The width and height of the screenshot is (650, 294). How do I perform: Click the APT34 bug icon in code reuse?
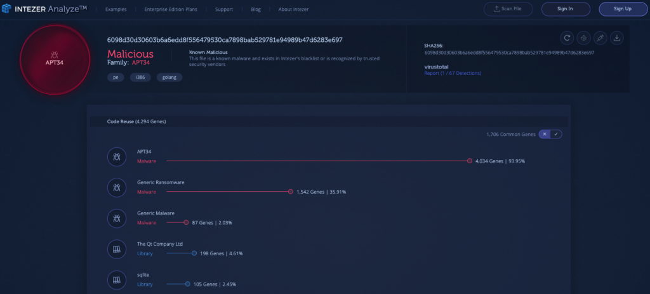(117, 157)
